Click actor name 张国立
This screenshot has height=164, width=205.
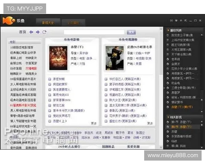(140, 133)
